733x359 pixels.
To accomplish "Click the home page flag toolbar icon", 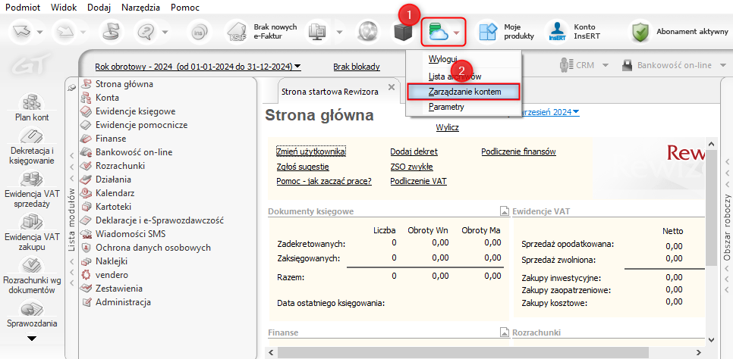I will (112, 33).
